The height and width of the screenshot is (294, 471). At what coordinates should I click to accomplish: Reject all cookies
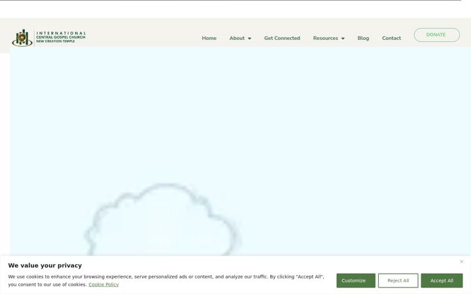[398, 280]
